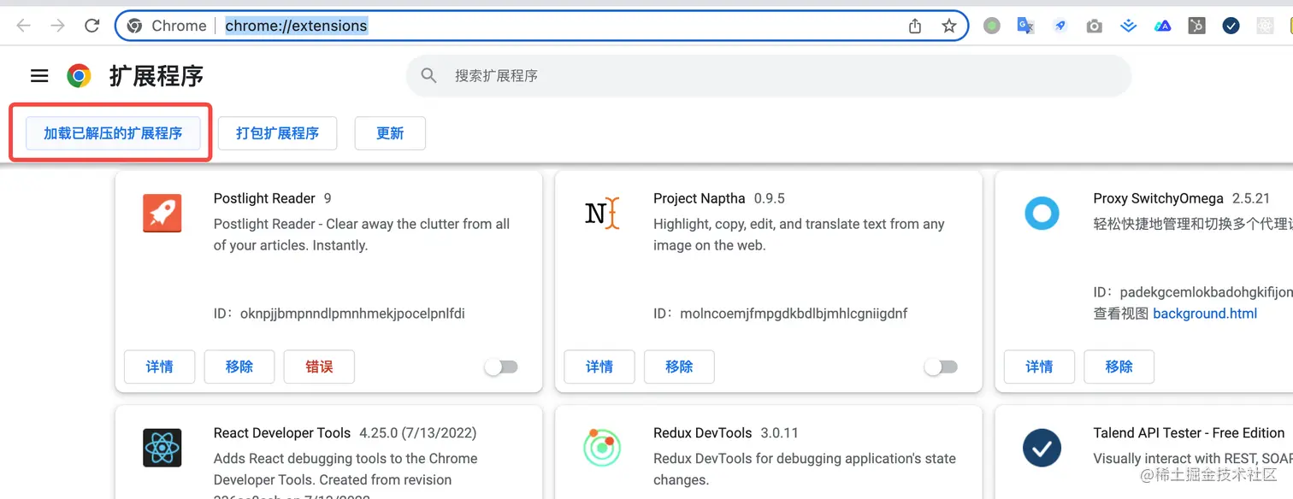Bookmark this page with the star icon
The height and width of the screenshot is (499, 1293).
click(949, 26)
